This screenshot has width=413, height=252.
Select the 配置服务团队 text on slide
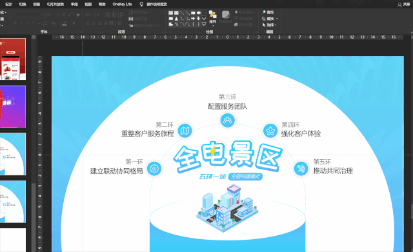227,106
